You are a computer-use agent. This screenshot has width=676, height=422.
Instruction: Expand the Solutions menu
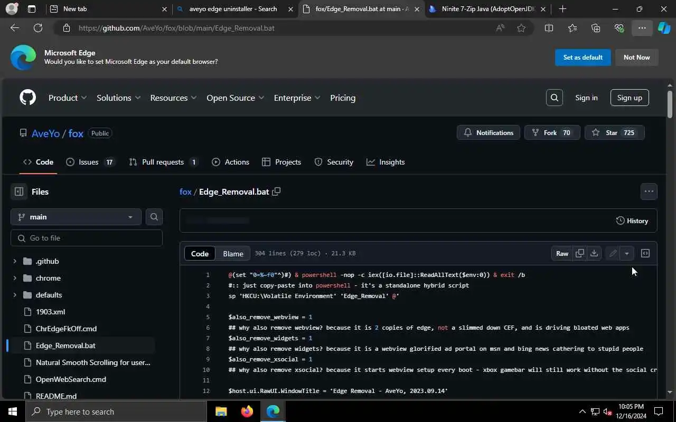click(x=119, y=98)
